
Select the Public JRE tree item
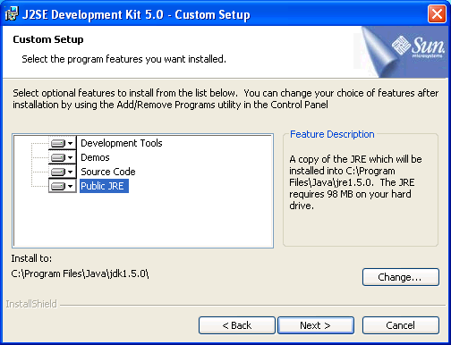point(104,186)
